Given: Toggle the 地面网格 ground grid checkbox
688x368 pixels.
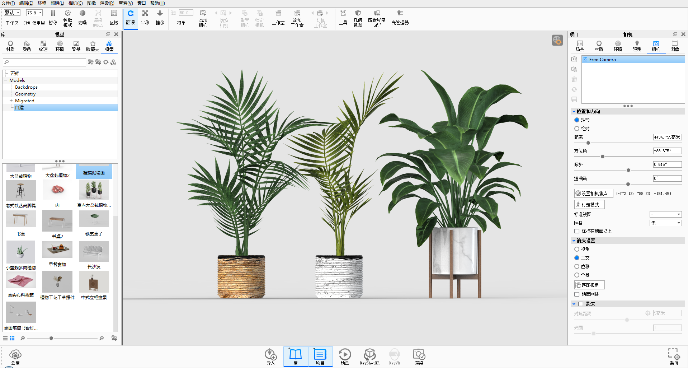Looking at the screenshot, I should (x=577, y=294).
